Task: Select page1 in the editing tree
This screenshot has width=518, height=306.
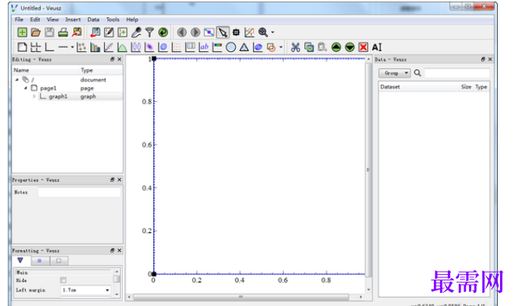Action: pos(48,88)
